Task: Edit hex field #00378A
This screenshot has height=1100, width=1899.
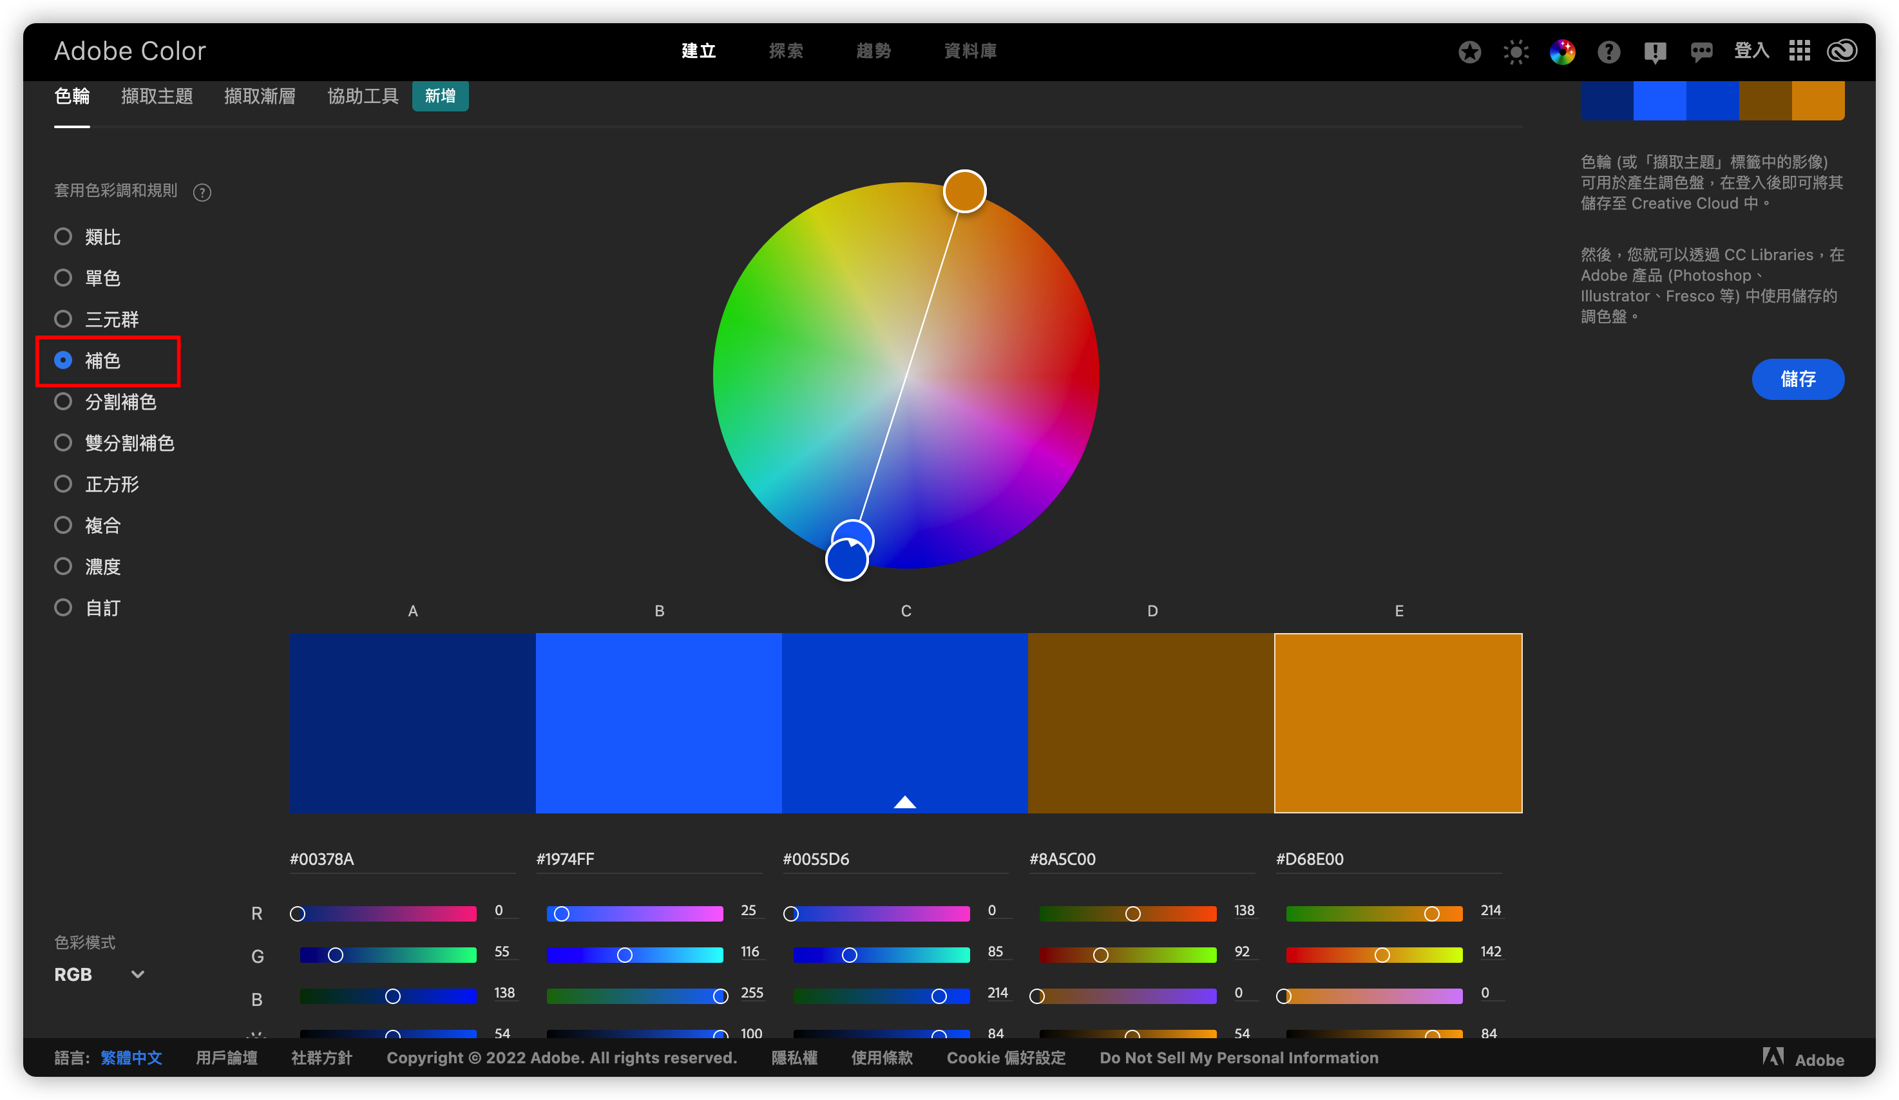Action: (403, 859)
